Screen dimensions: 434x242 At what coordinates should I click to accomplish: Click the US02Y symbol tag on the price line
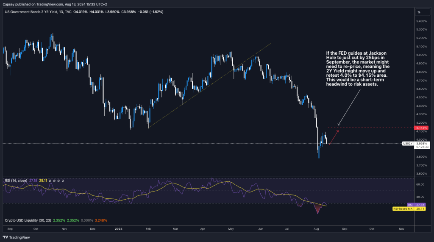click(x=407, y=144)
